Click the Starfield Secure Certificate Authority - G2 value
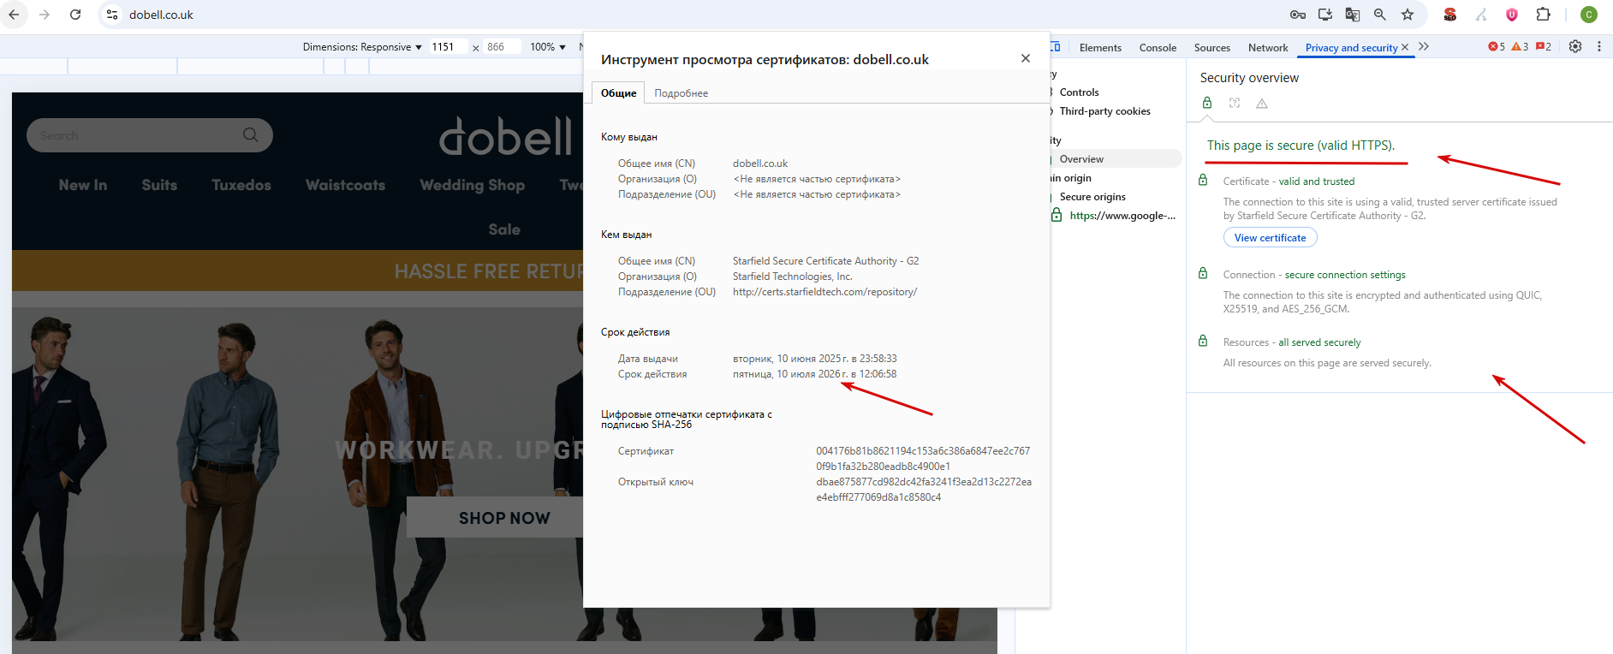Screen dimensions: 1613x654 pos(825,261)
